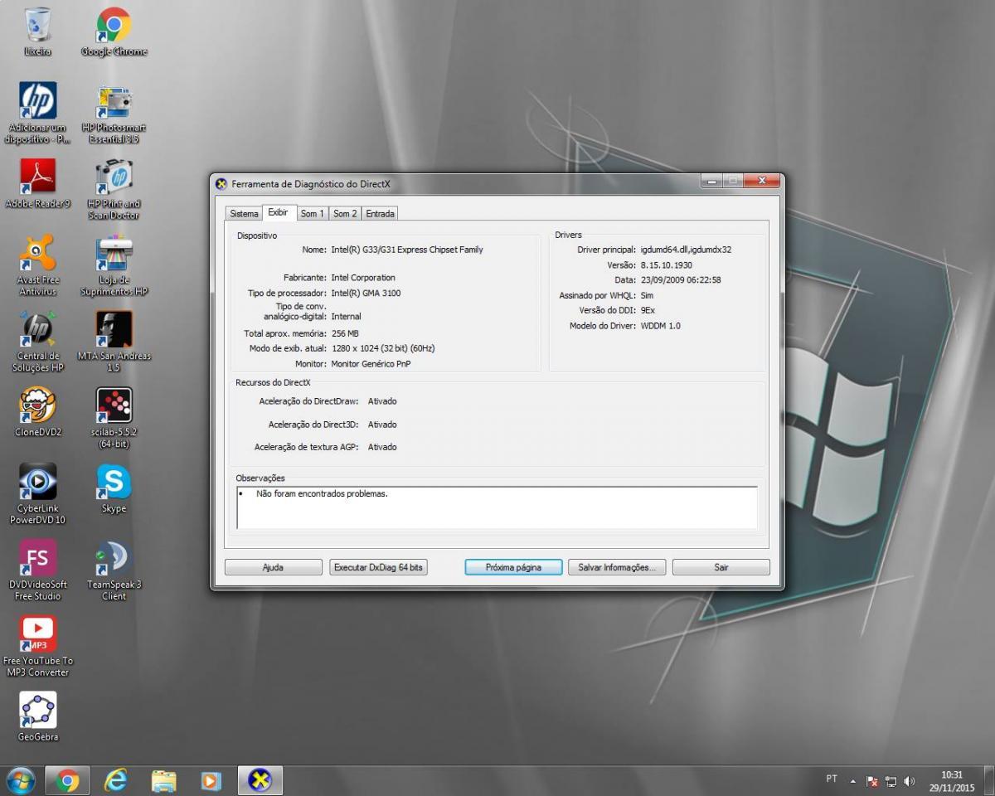The width and height of the screenshot is (995, 796).
Task: Click inside the Observações notes box
Action: click(x=497, y=507)
